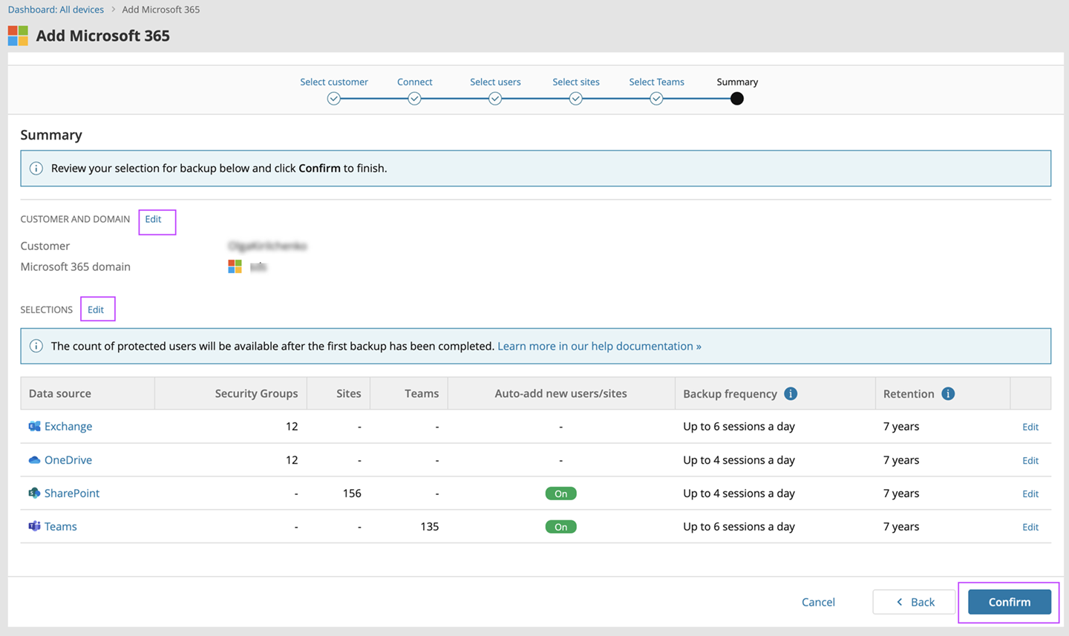Viewport: 1069px width, 636px height.
Task: Click the Back button
Action: tap(914, 602)
